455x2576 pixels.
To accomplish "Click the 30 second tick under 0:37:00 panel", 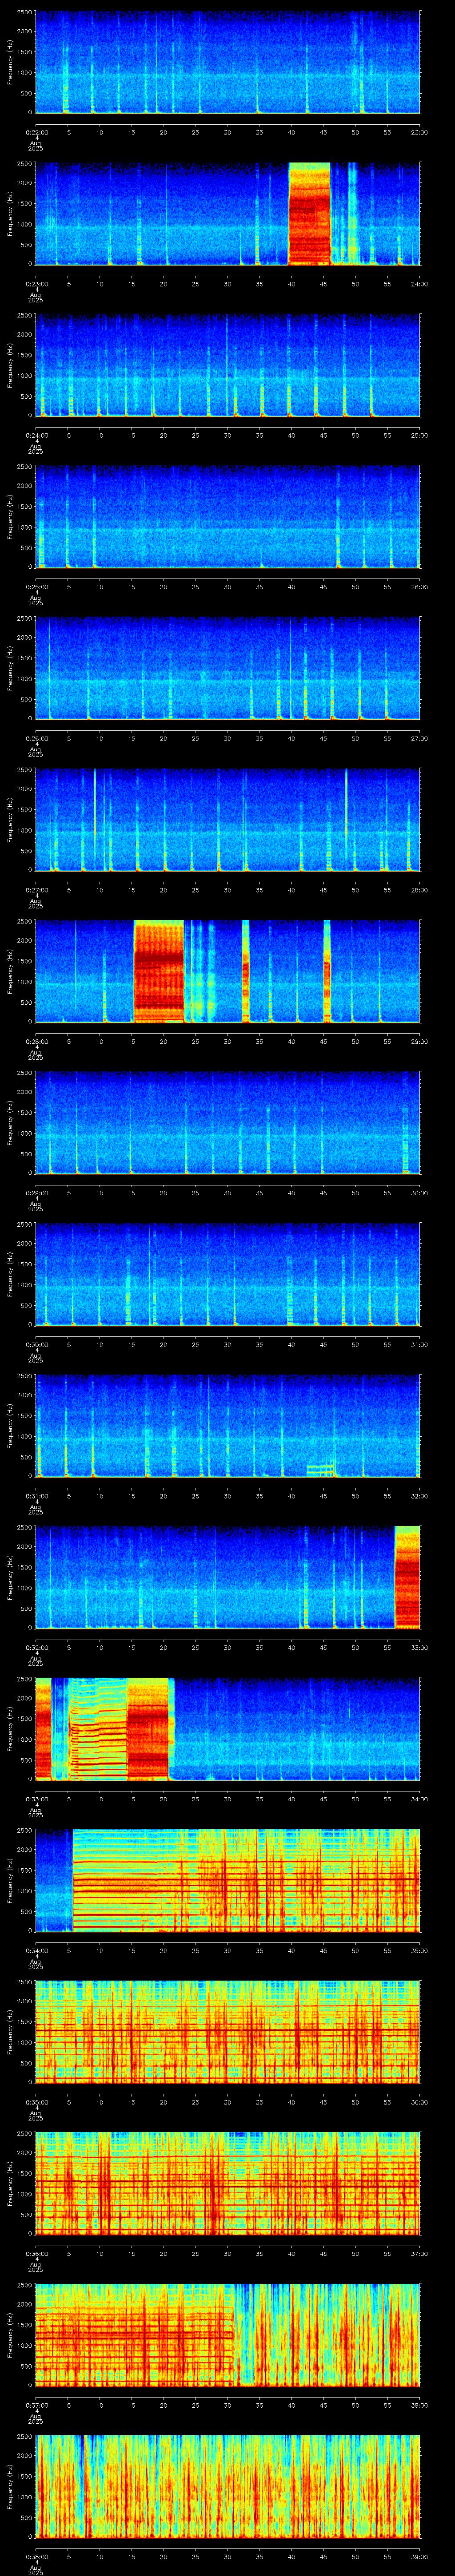I will [x=228, y=2405].
